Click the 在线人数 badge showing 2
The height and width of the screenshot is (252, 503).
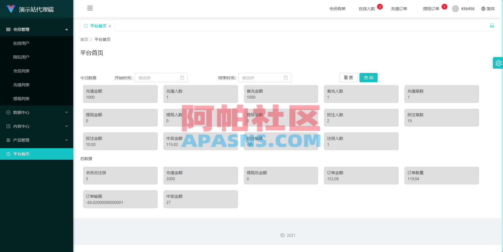[380, 7]
